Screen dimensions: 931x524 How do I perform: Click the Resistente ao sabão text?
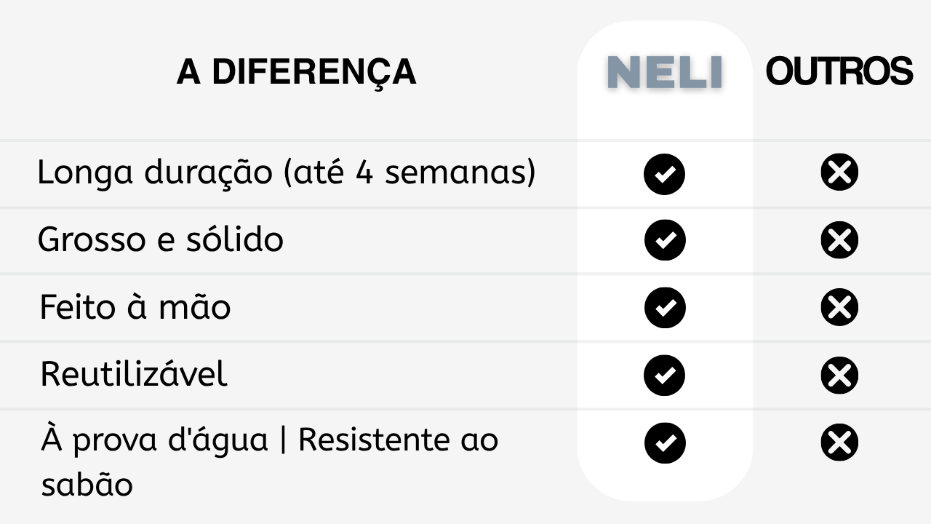pyautogui.click(x=270, y=463)
